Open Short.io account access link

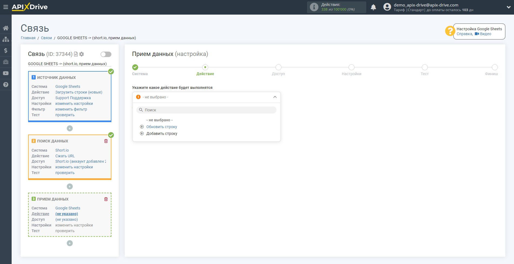tap(81, 161)
